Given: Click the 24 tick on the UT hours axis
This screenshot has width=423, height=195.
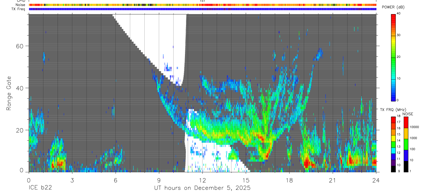Looking at the screenshot, I should click(376, 180).
